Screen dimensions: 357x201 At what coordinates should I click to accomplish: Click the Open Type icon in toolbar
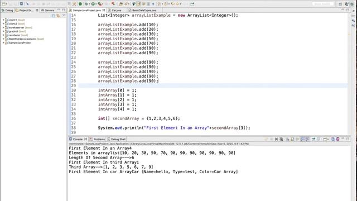click(x=120, y=4)
